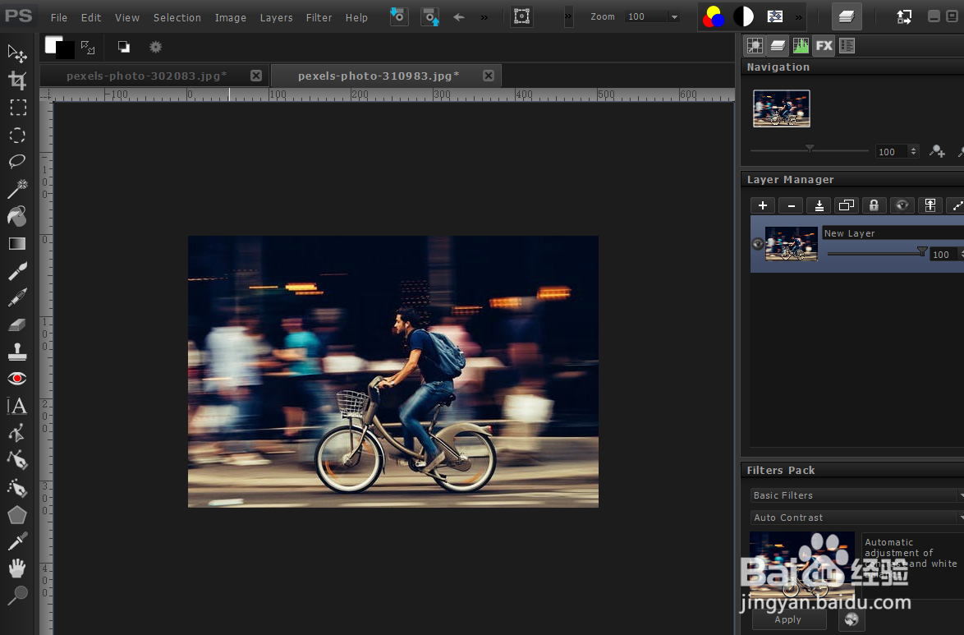Close the pexels-photo-302083.jpg tab

pyautogui.click(x=256, y=75)
